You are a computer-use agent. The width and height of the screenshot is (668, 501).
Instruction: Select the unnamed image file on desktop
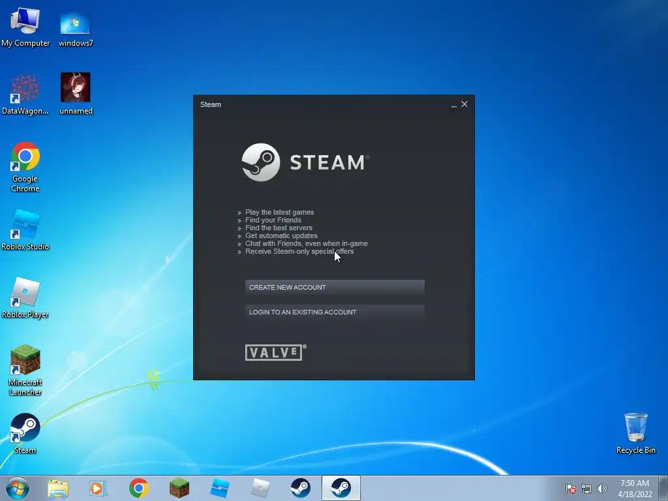76,94
